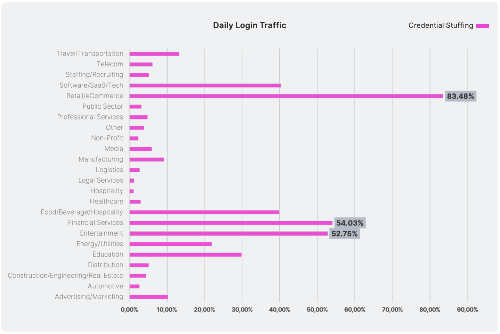Select the Food/Beverage/Hospitality bar
This screenshot has width=500, height=334.
pyautogui.click(x=204, y=212)
